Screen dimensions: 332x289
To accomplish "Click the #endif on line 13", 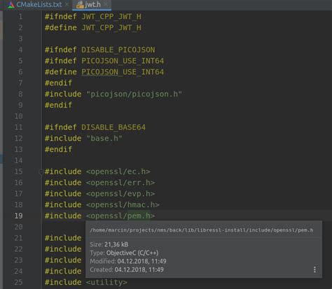I will tap(58, 149).
